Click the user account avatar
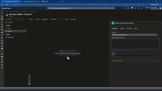This screenshot has width=162, height=91. coord(160,8)
